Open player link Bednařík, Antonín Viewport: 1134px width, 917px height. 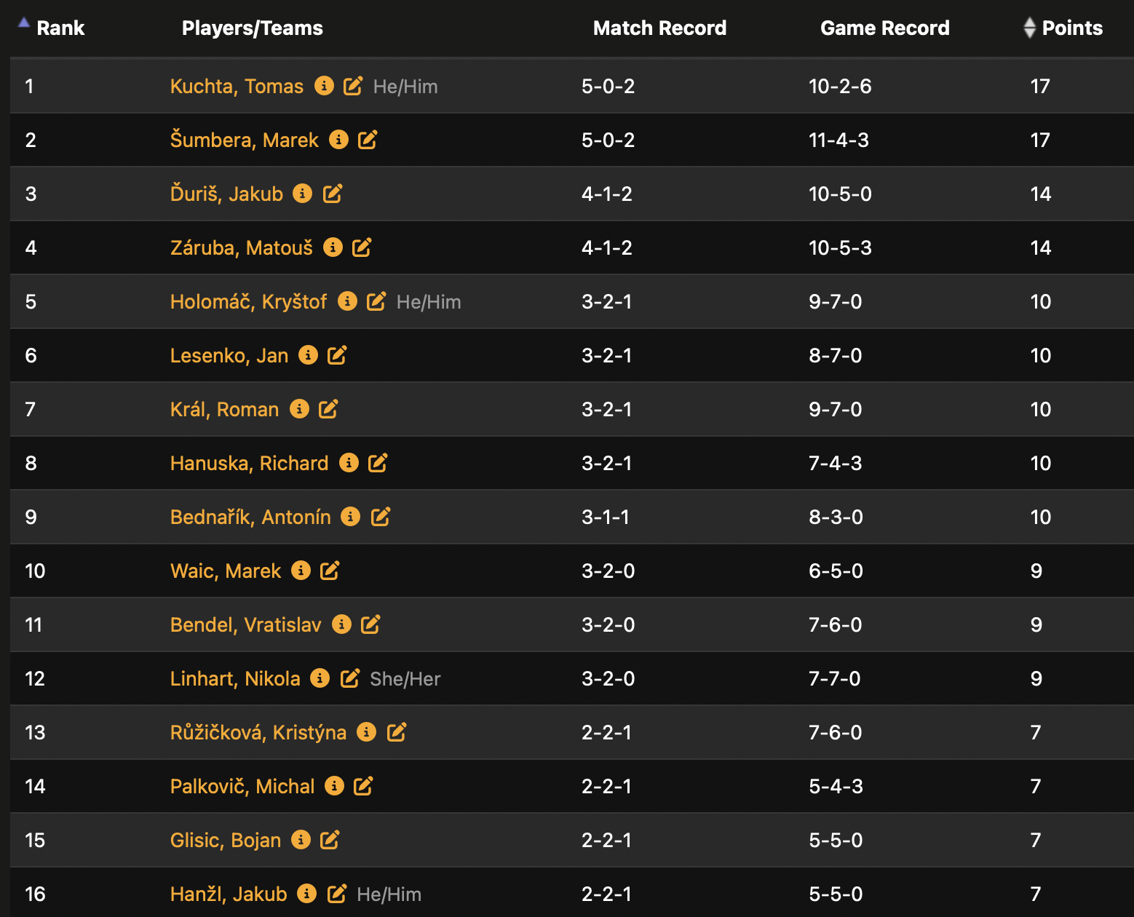250,517
